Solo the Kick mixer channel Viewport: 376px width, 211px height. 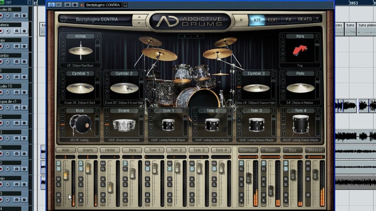pyautogui.click(x=58, y=184)
